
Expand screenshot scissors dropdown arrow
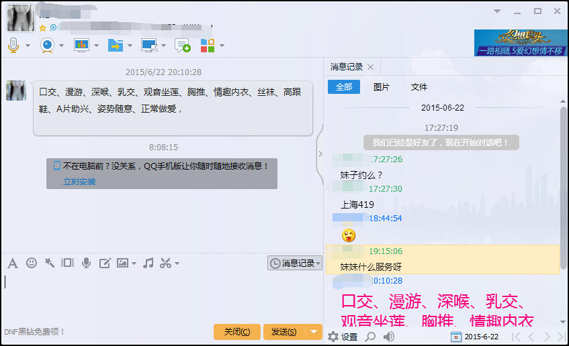[177, 264]
